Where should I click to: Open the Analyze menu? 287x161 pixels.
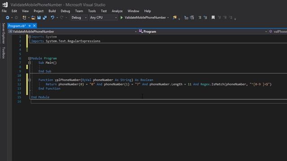click(x=117, y=11)
